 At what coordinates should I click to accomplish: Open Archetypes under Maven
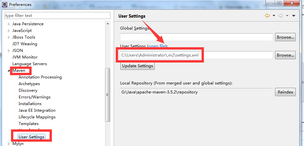(x=29, y=84)
